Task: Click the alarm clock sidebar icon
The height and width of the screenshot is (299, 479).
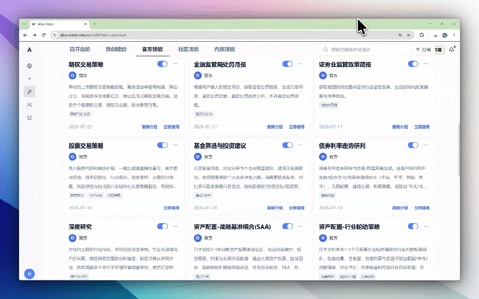Action: tap(29, 117)
